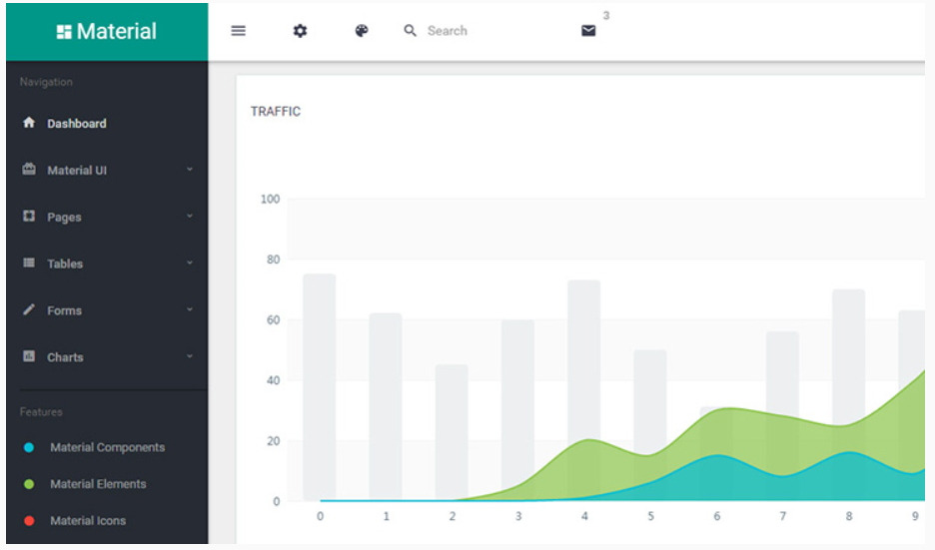The height and width of the screenshot is (550, 935).
Task: Open settings with the gear icon
Action: coord(300,30)
